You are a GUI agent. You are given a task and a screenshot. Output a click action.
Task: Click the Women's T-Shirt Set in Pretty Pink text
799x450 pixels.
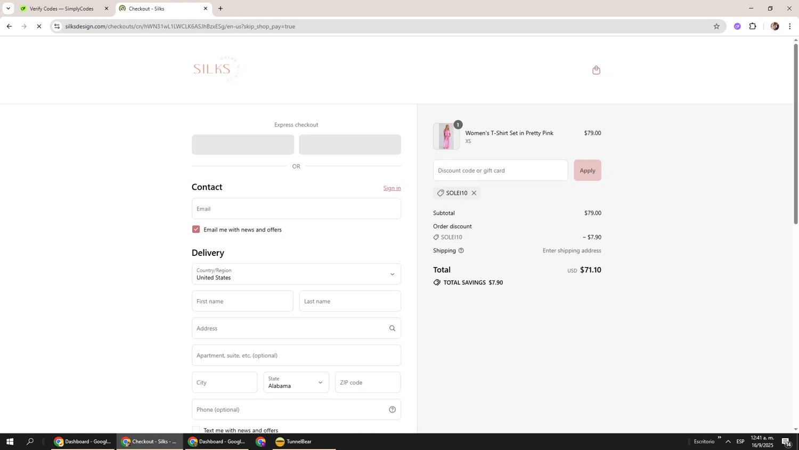509,133
